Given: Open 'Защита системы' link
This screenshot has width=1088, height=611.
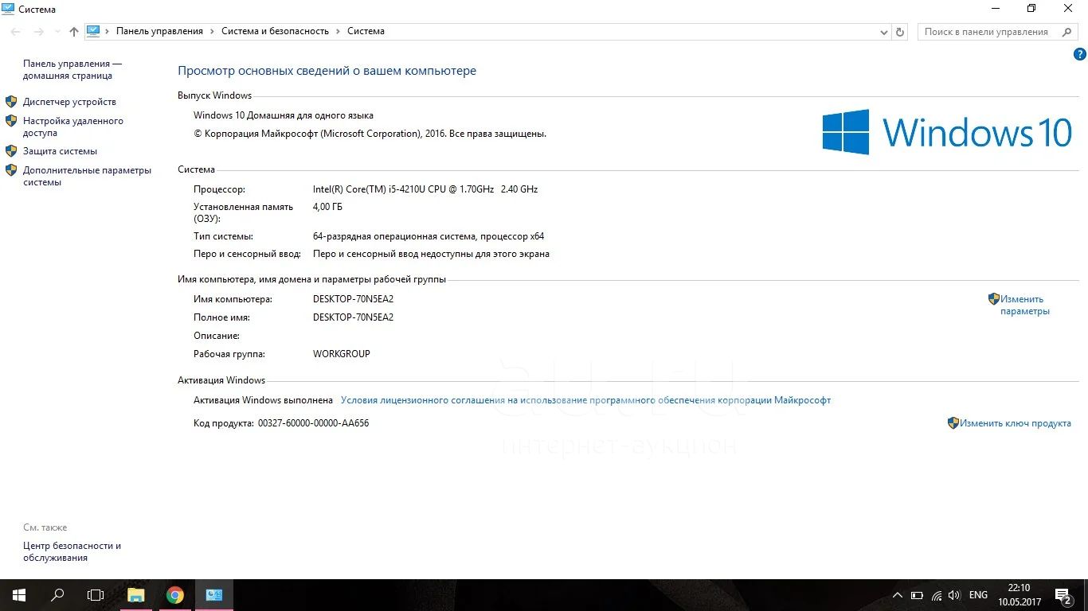Looking at the screenshot, I should [x=60, y=151].
